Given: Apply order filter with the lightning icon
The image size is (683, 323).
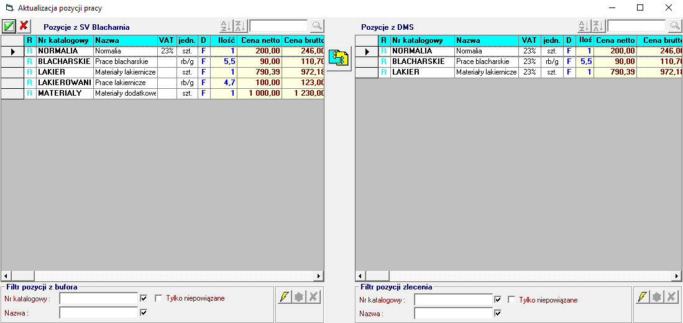Looking at the screenshot, I should (x=642, y=297).
